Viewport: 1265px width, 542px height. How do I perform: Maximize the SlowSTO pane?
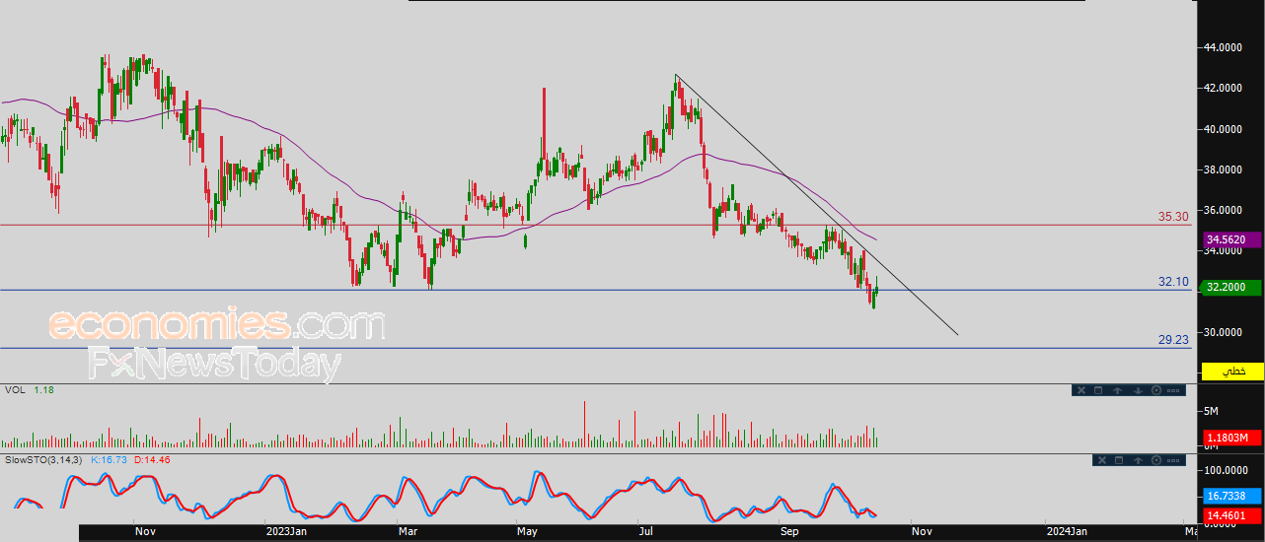[x=1119, y=460]
